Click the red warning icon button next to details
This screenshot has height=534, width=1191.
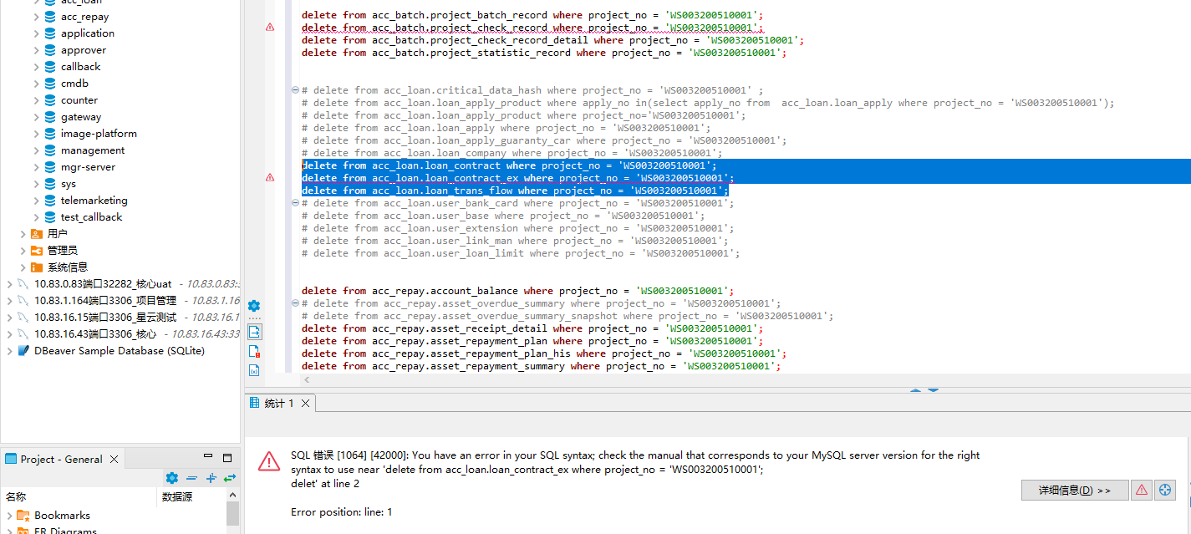pos(1142,491)
